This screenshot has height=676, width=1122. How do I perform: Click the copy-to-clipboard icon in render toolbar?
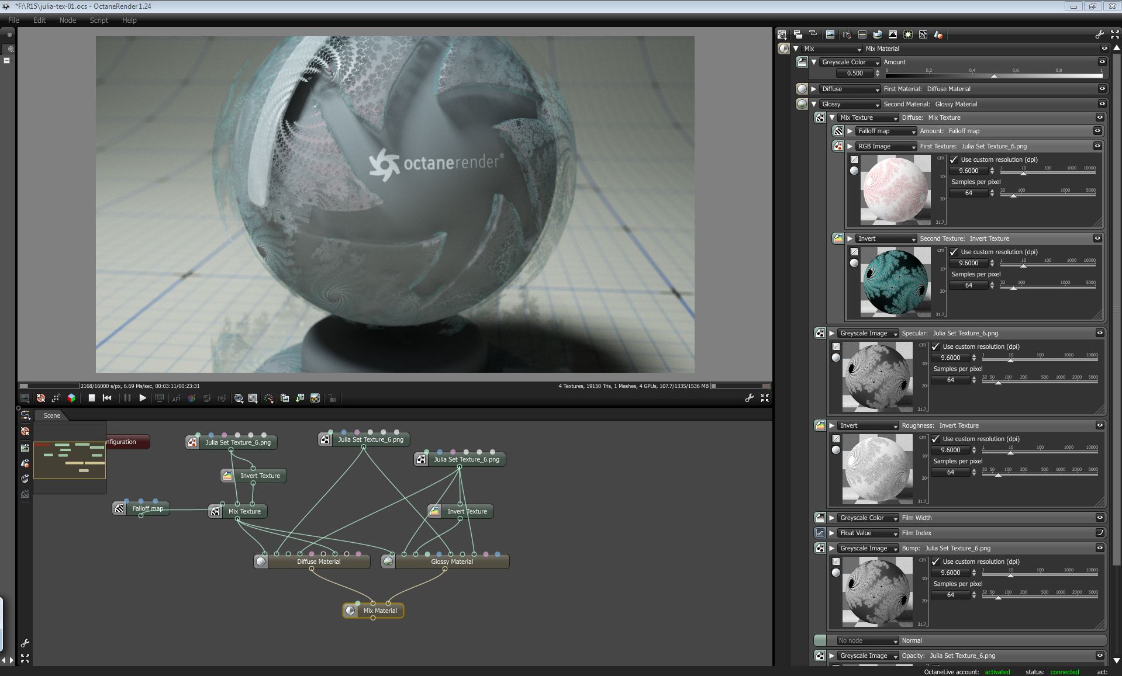point(285,398)
